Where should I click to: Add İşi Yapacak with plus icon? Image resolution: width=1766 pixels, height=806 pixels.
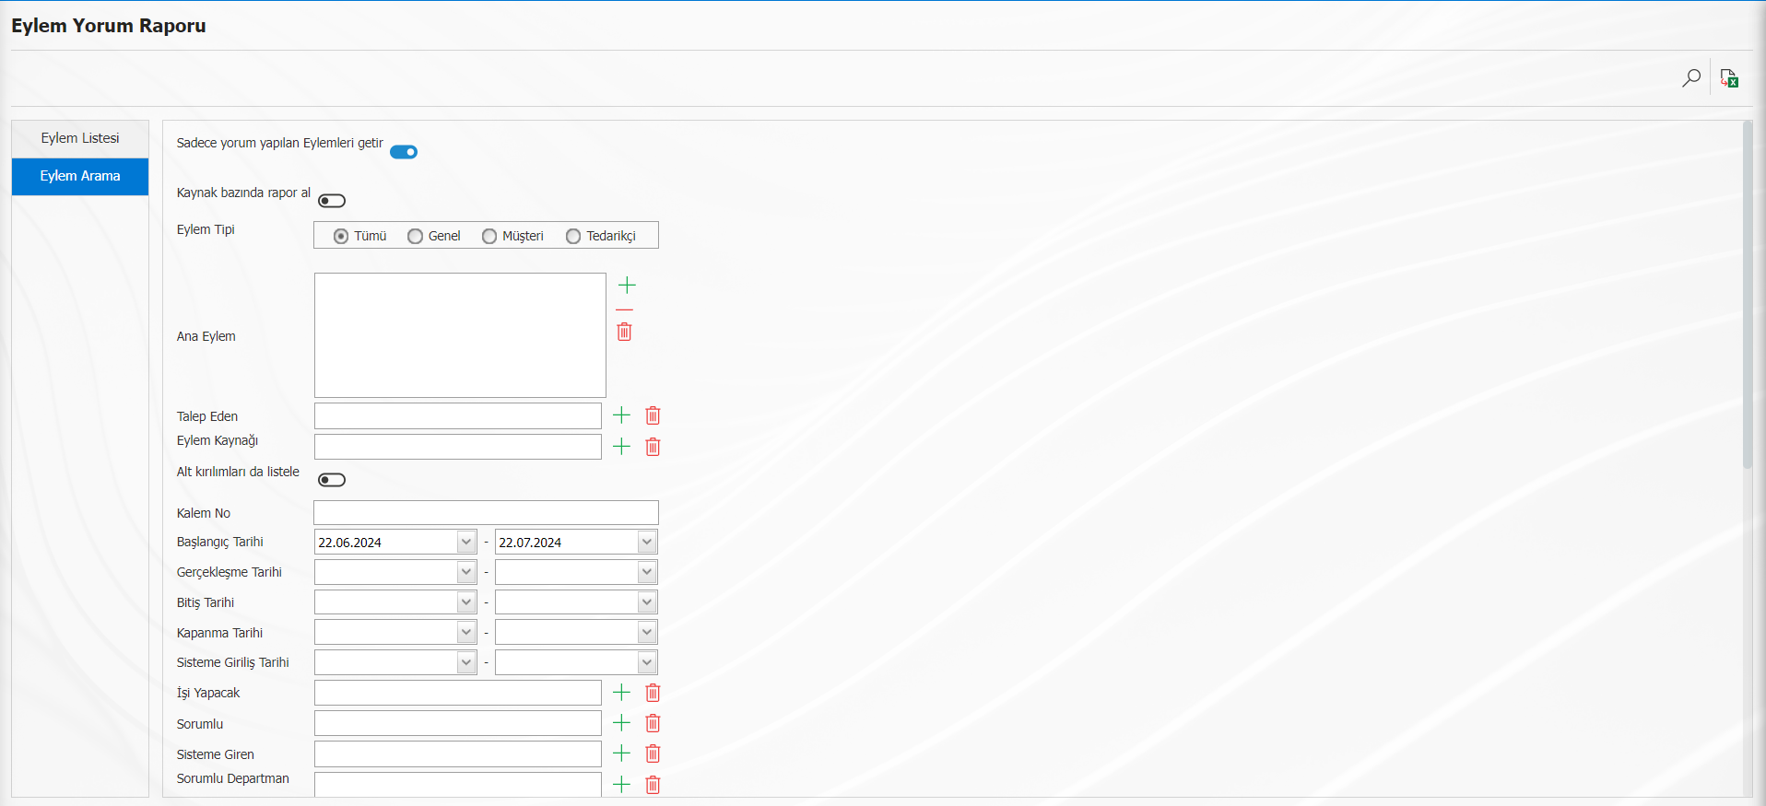(621, 693)
